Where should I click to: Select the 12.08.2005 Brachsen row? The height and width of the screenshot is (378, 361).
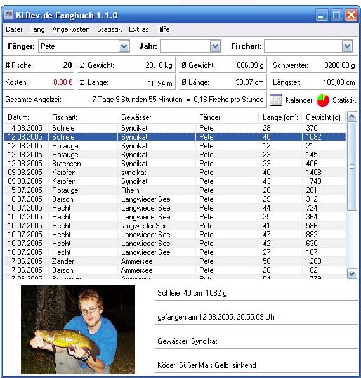coord(175,164)
